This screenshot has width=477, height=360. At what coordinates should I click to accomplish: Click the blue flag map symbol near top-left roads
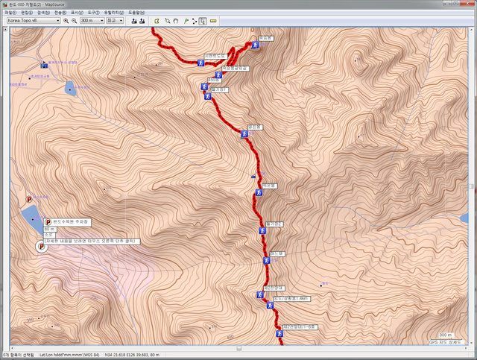click(x=44, y=65)
